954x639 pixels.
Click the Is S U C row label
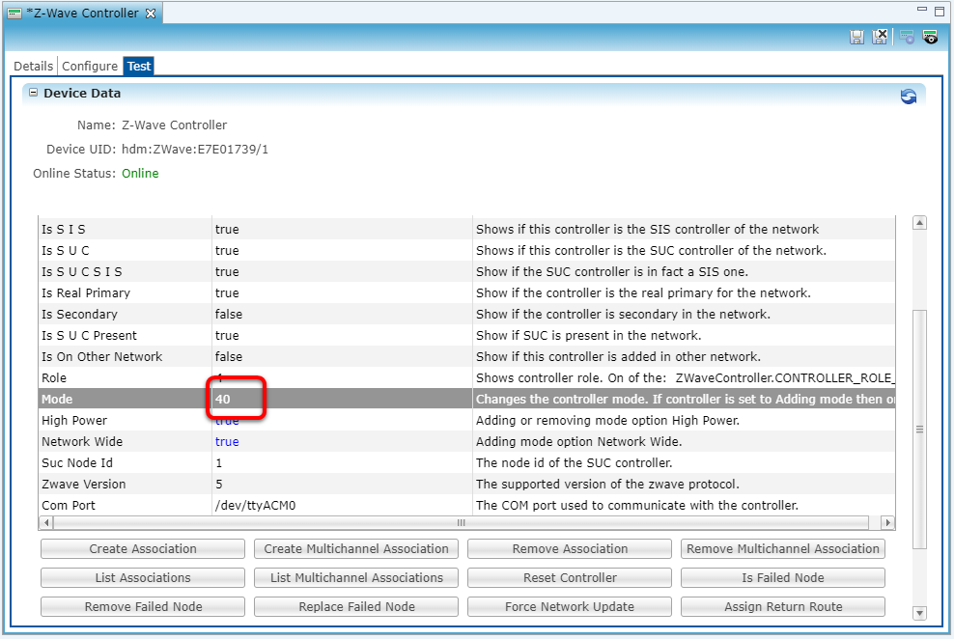65,251
